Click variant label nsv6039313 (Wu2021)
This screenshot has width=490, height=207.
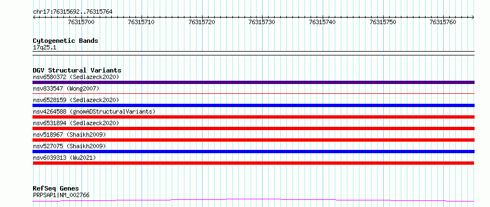point(64,158)
